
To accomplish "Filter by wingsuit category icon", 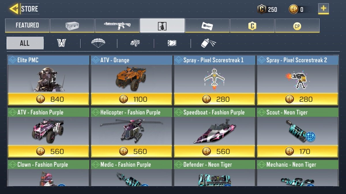I will tap(62, 43).
